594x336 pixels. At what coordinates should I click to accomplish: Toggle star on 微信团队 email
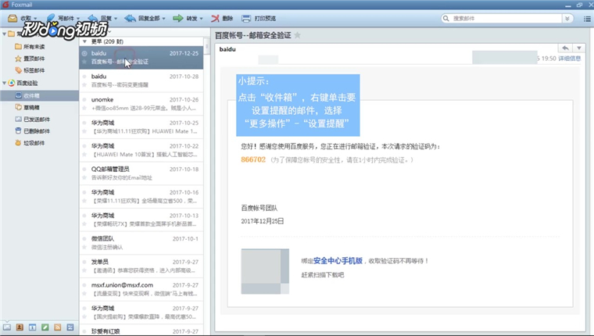[84, 248]
